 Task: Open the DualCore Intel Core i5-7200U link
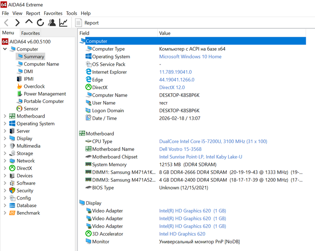tap(213, 141)
